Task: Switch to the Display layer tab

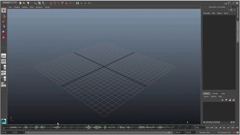Action: 206,93
